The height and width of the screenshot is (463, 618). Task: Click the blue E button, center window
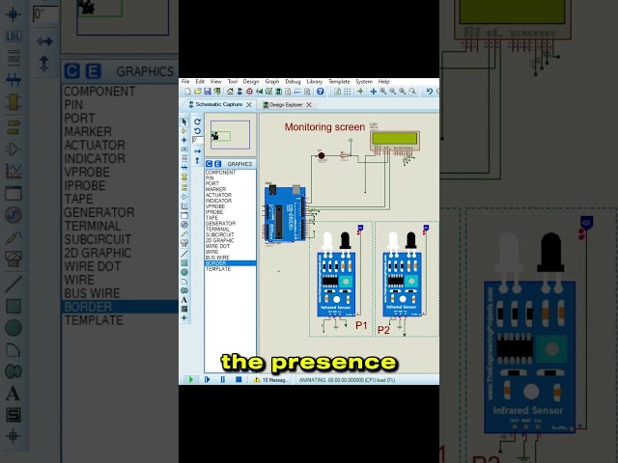pos(217,164)
